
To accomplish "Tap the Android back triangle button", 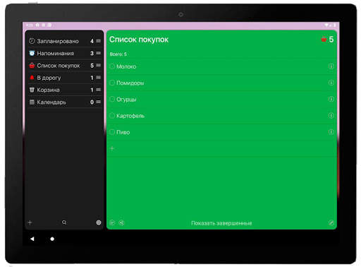I will (x=32, y=239).
